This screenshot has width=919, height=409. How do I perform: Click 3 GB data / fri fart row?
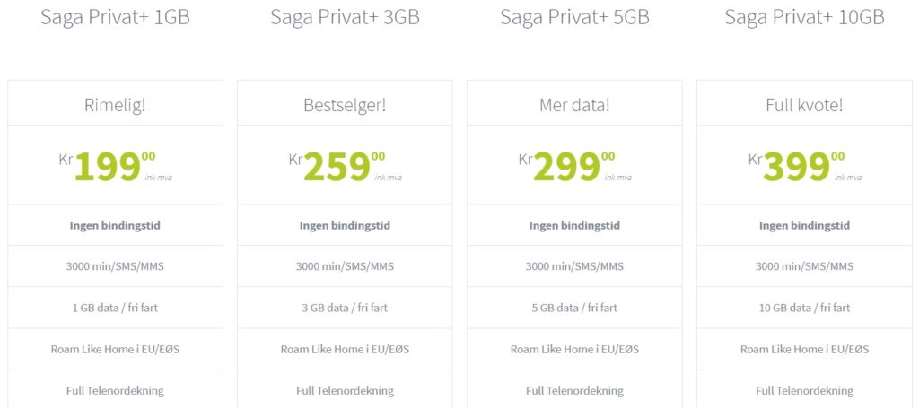pyautogui.click(x=345, y=308)
